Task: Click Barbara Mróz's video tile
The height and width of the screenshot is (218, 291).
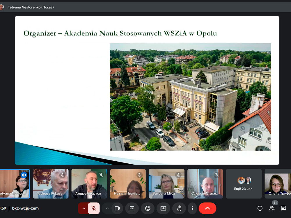Action: tap(166, 184)
